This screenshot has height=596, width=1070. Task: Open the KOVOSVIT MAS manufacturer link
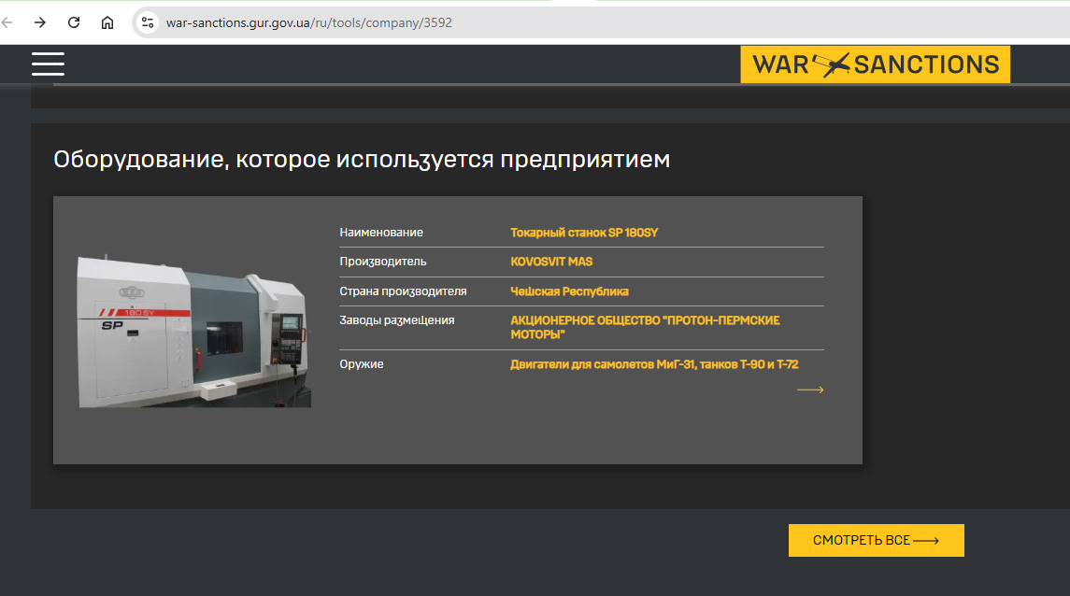551,262
